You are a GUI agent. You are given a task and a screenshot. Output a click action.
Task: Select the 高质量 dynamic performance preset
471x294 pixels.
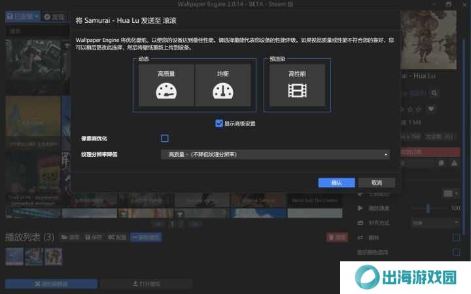[166, 85]
